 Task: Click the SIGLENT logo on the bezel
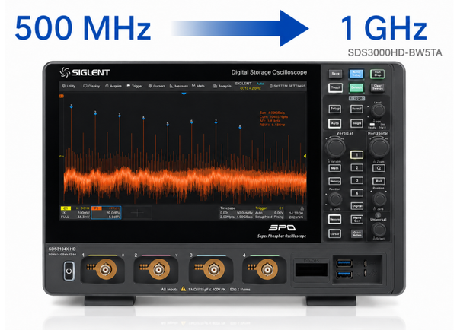pos(85,72)
